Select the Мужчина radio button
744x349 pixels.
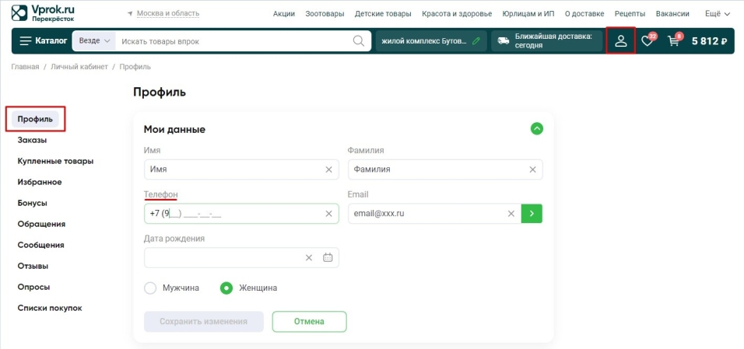tap(151, 288)
